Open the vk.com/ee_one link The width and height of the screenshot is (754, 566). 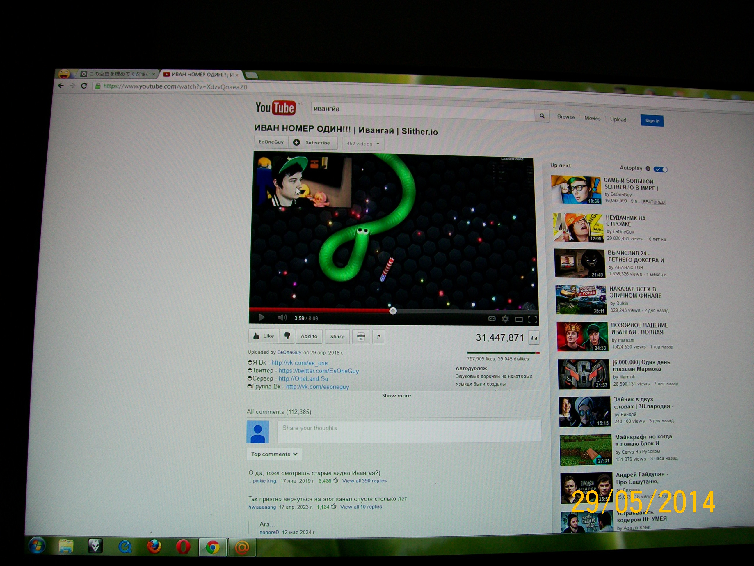pos(300,363)
